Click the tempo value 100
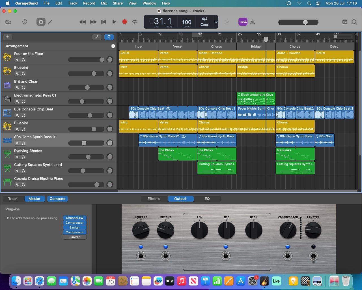 (186, 22)
